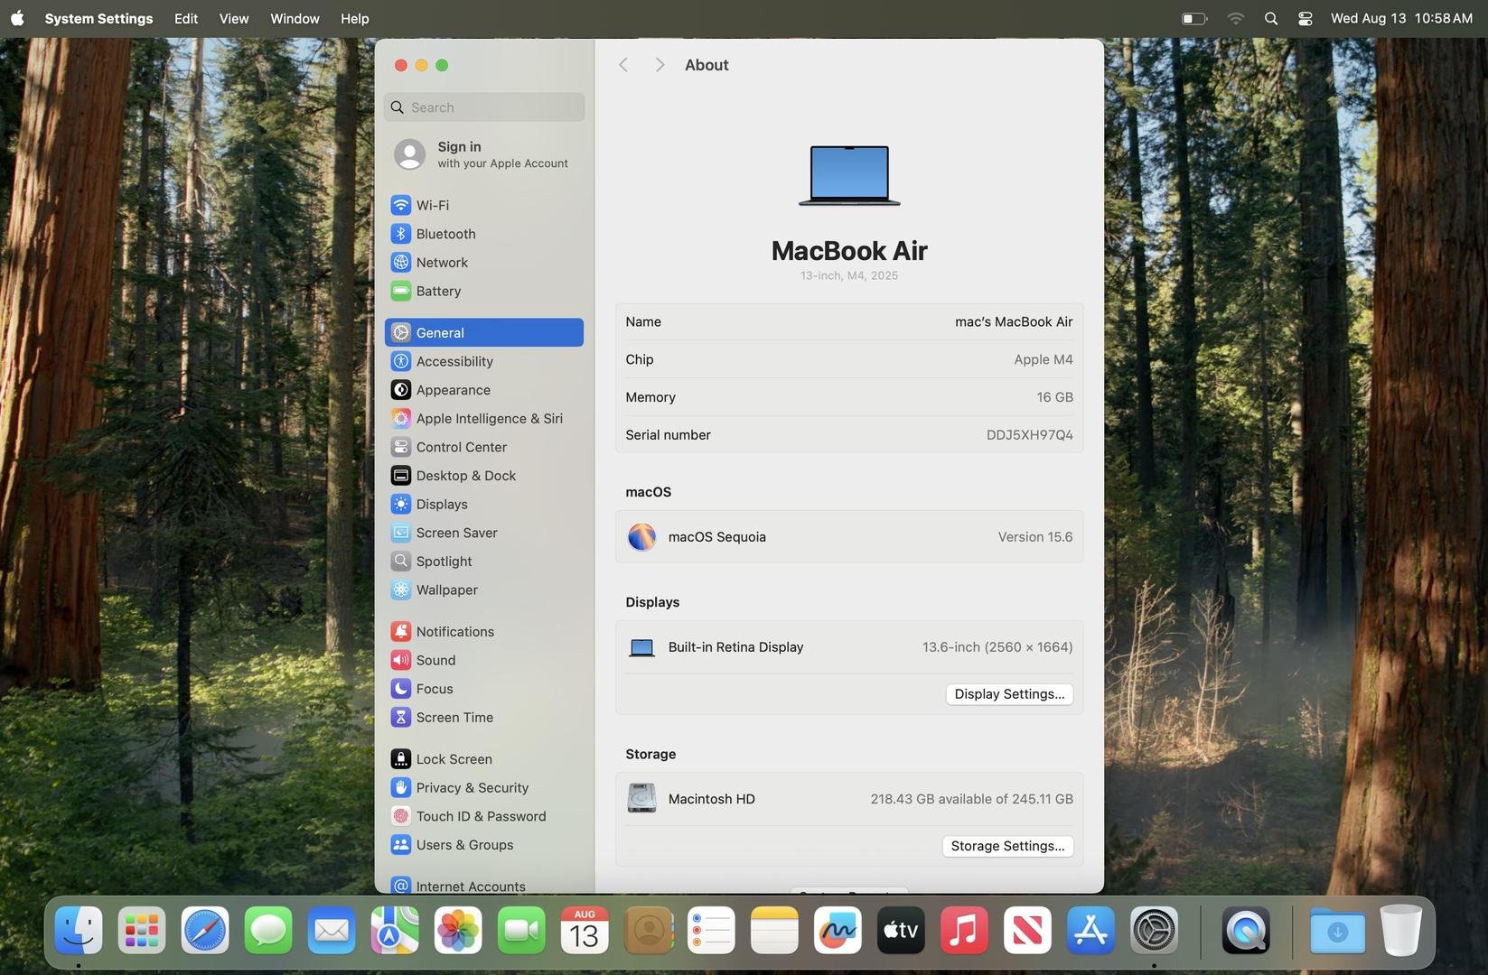
Task: Go forward with the right chevron
Action: click(x=660, y=65)
